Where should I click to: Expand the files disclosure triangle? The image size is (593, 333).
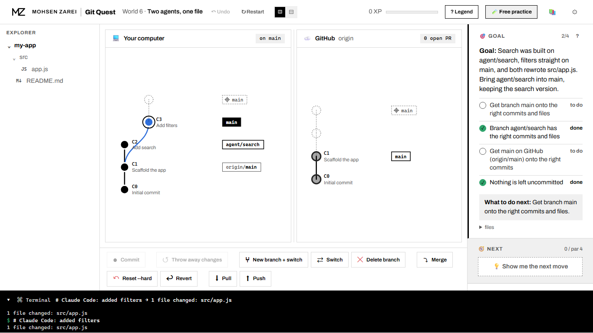[x=481, y=227]
